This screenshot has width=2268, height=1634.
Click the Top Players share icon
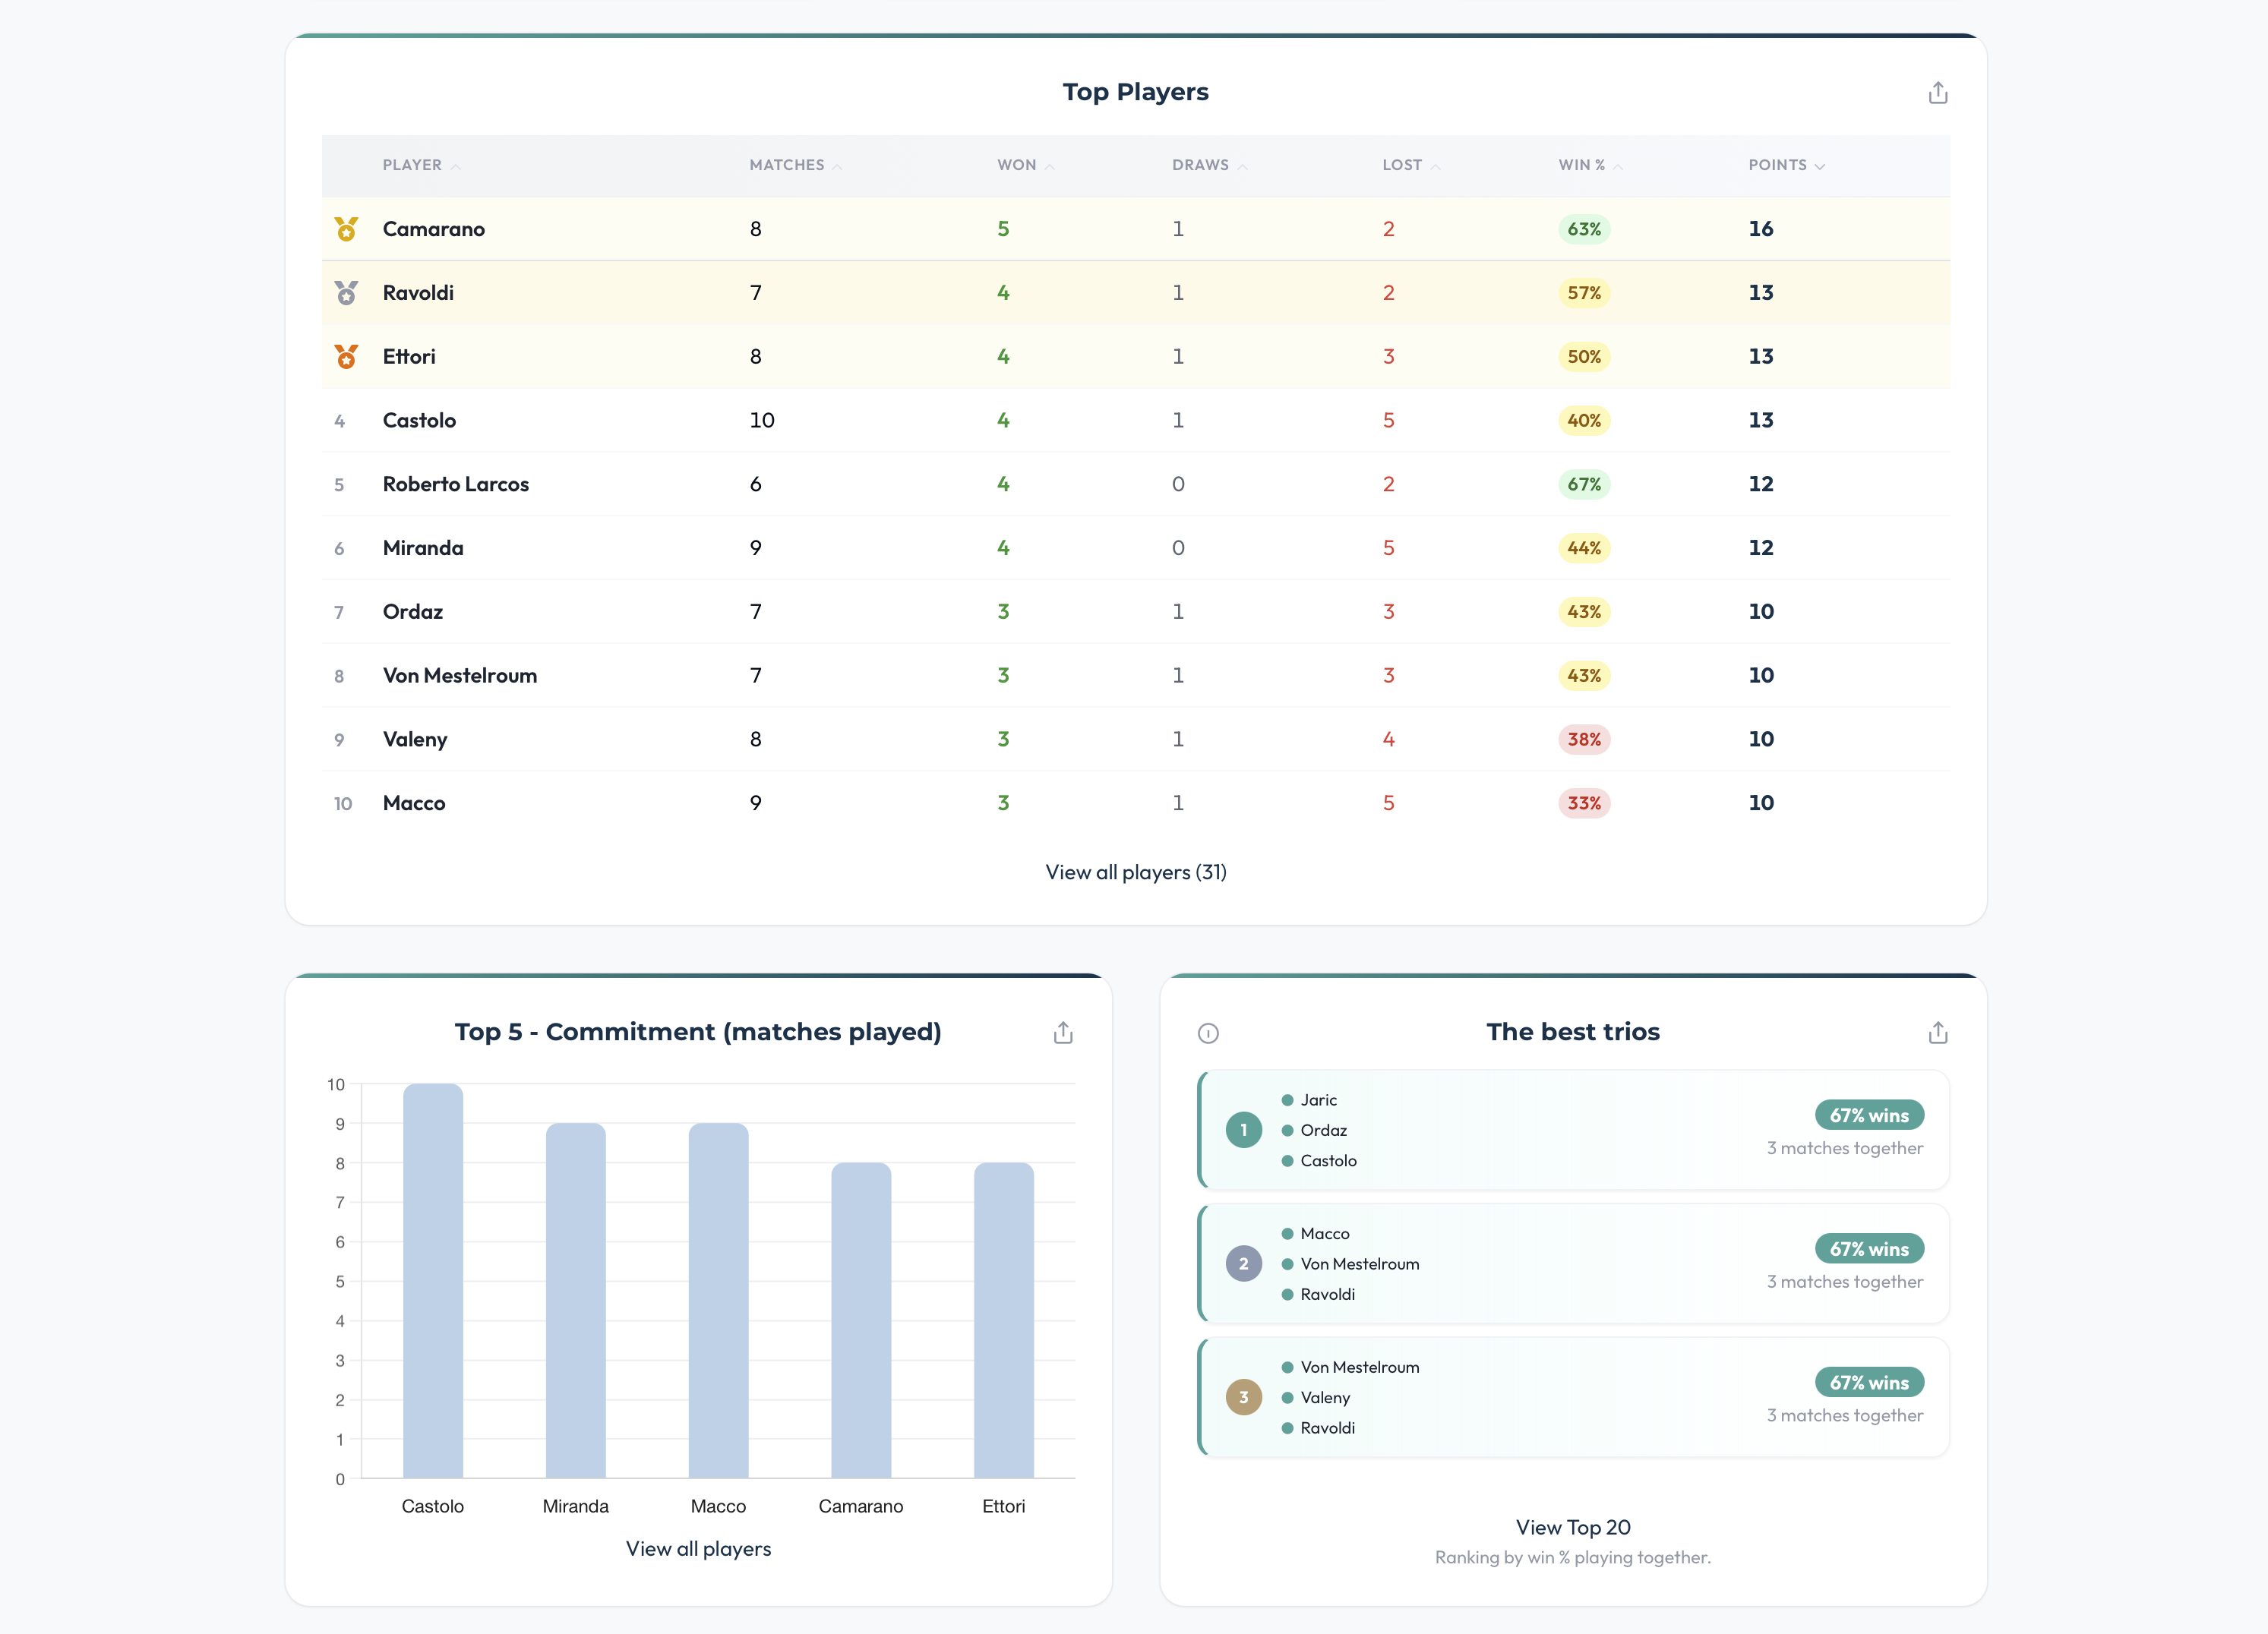coord(1937,93)
